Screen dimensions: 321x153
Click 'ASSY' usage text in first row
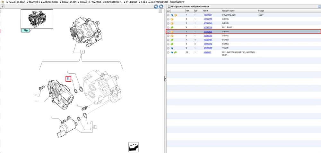tap(261, 15)
